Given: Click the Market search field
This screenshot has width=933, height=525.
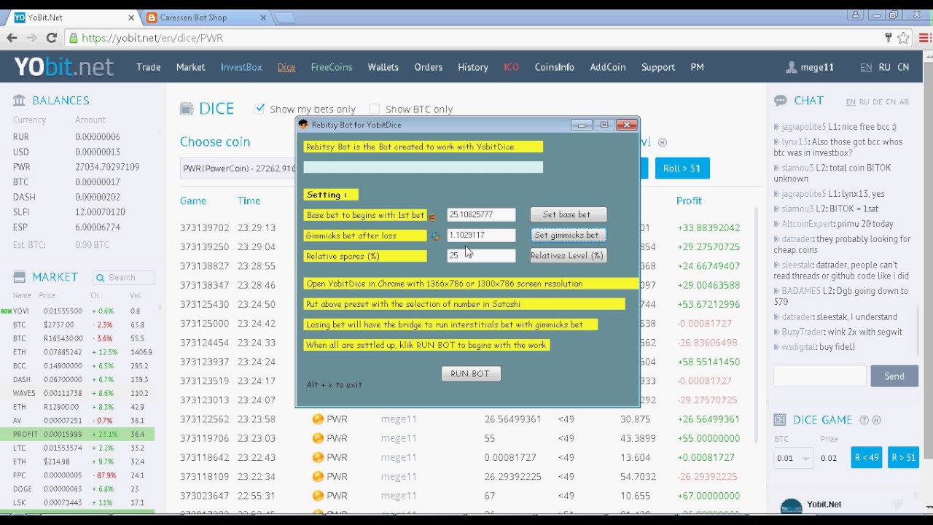Looking at the screenshot, I should 124,277.
